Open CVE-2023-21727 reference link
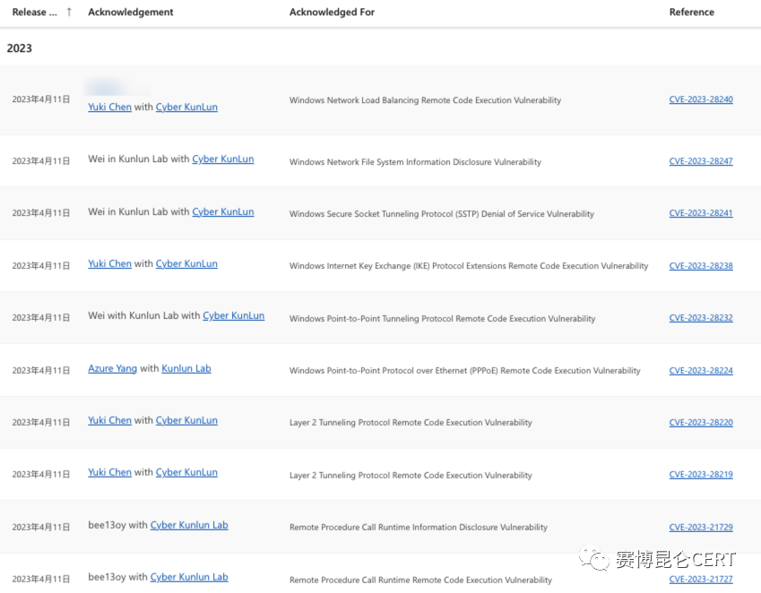761x593 pixels. (701, 579)
